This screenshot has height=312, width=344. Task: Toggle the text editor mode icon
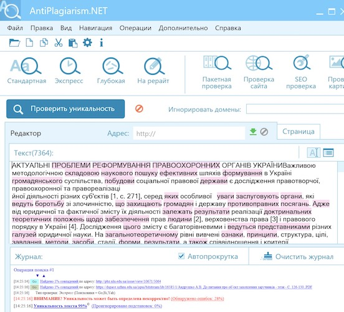pyautogui.click(x=313, y=152)
